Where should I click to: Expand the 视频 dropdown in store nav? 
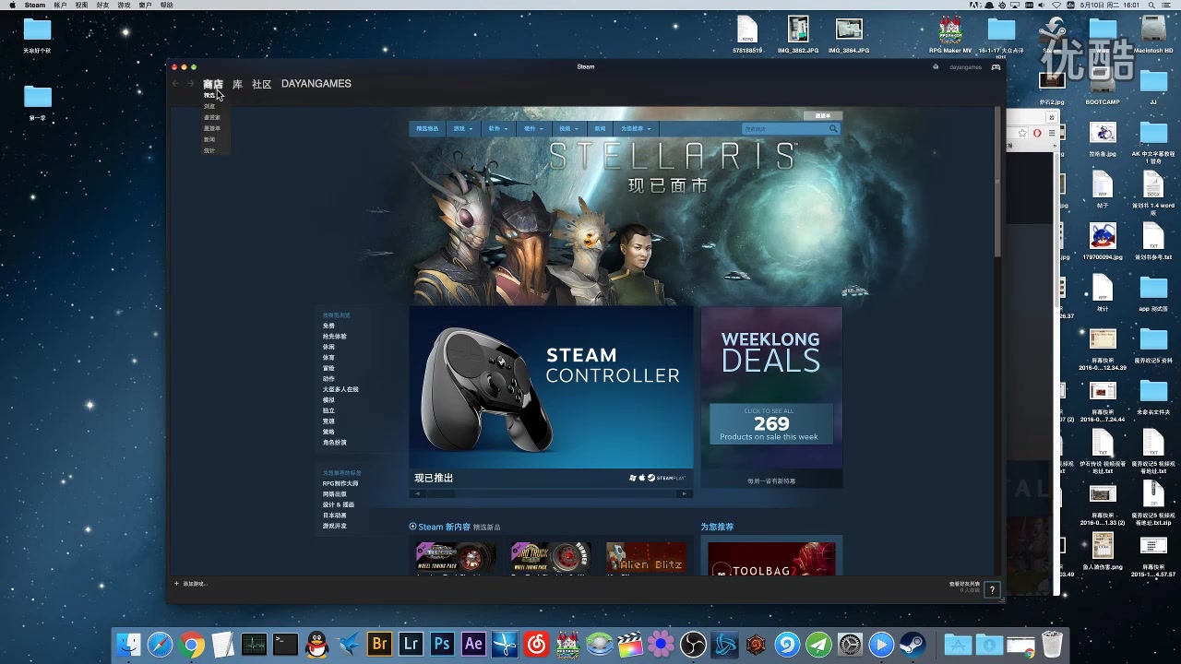(x=568, y=129)
